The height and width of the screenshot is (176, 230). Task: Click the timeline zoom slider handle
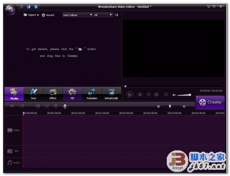pos(170,106)
